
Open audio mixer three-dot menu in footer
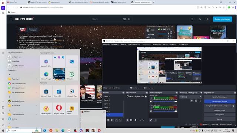click(x=155, y=120)
